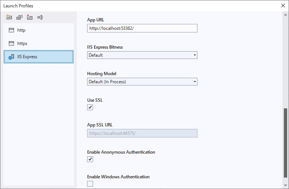Image resolution: width=289 pixels, height=189 pixels.
Task: Click the Duplicate selected profile icon
Action: pyautogui.click(x=19, y=17)
